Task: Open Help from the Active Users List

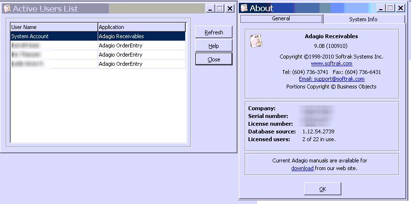Action: [x=214, y=46]
